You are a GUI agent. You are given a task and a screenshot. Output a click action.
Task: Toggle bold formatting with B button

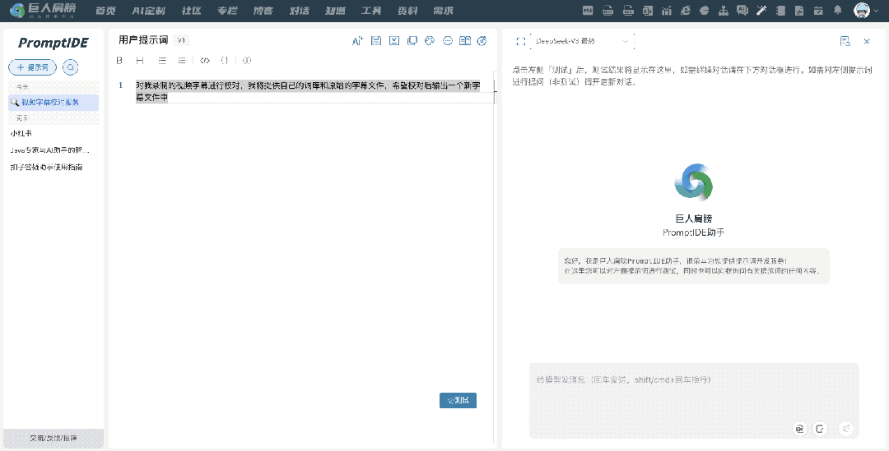[x=119, y=60]
